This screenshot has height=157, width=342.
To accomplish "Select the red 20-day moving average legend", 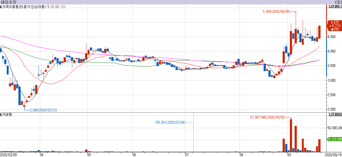I will (x=52, y=7).
